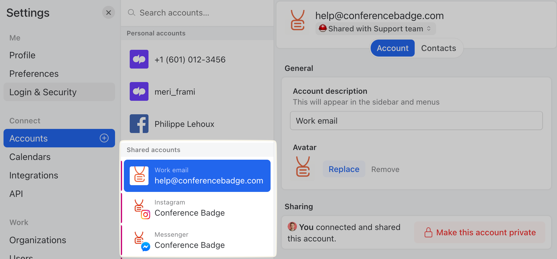Click the Conference Badge avatar under Avatar section
557x259 pixels.
pyautogui.click(x=303, y=167)
